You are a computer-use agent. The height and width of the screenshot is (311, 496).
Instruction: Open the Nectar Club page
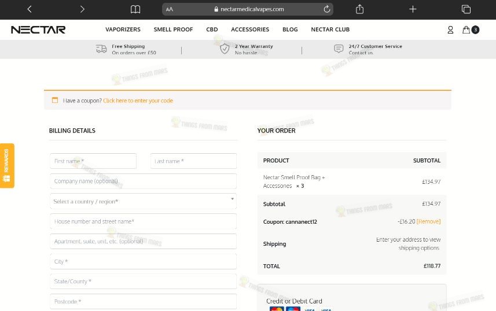coord(330,29)
